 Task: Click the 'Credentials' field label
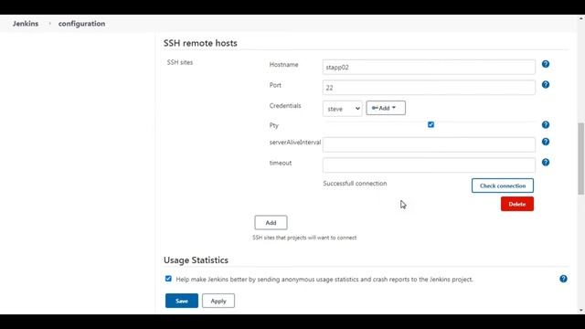pos(285,106)
